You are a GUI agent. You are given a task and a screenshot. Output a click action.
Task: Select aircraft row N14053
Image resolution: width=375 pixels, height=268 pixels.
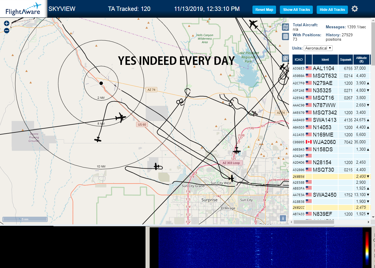[331, 127]
